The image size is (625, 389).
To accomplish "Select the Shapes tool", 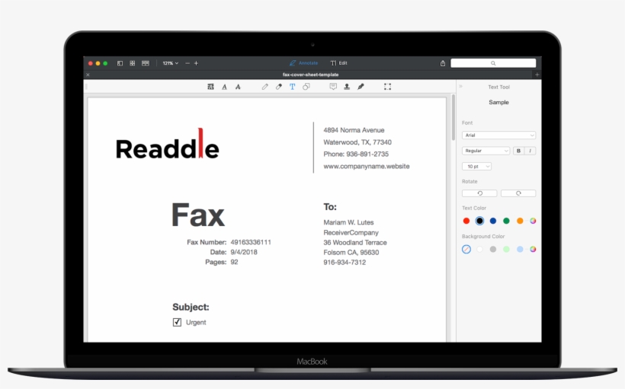I will tap(306, 87).
